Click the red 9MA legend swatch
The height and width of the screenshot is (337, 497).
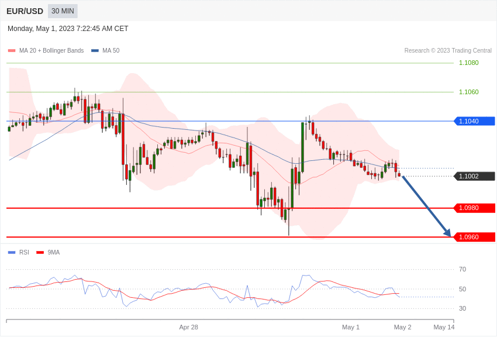tap(40, 252)
